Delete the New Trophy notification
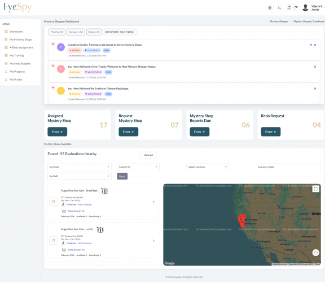The width and height of the screenshot is (325, 282). click(x=315, y=67)
